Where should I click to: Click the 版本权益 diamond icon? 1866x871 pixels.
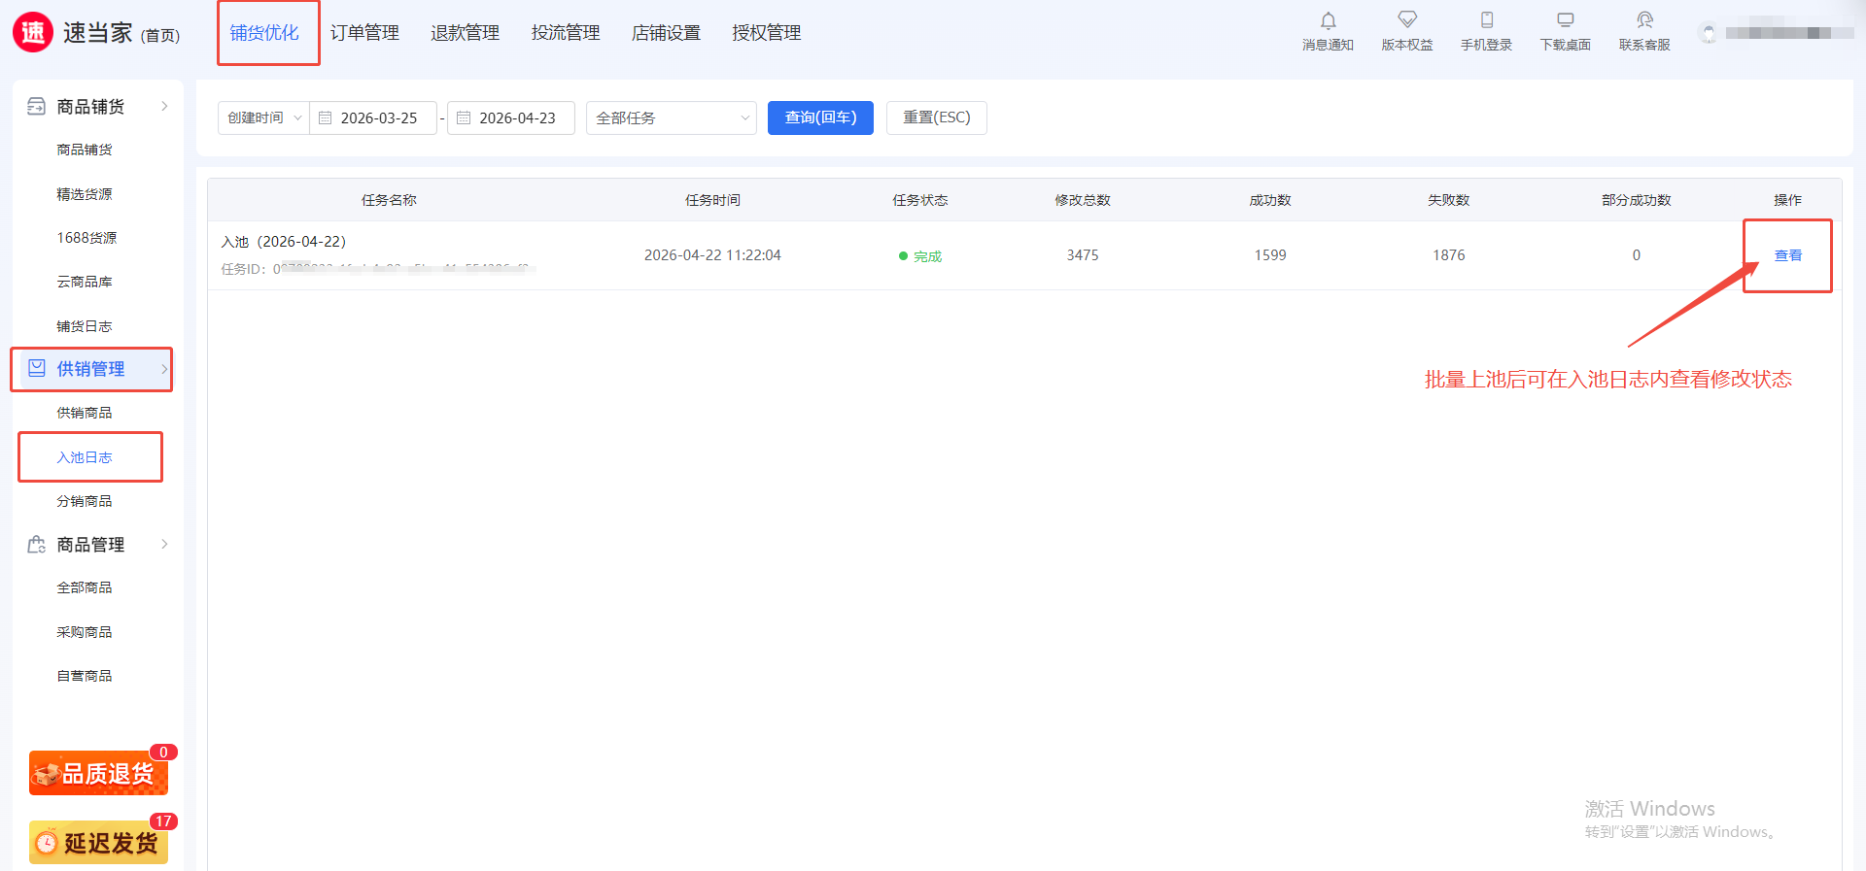[1406, 21]
